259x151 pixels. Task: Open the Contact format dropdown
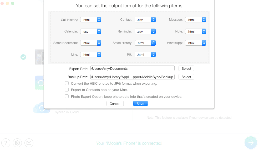pos(145,20)
